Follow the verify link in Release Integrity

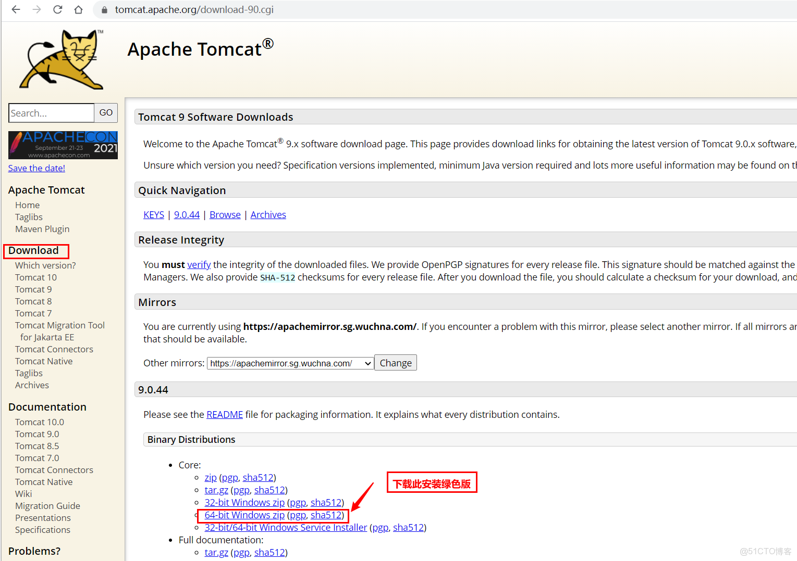(199, 264)
